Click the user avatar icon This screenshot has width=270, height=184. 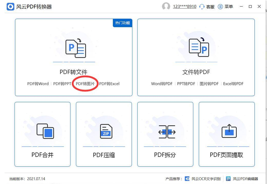click(166, 7)
